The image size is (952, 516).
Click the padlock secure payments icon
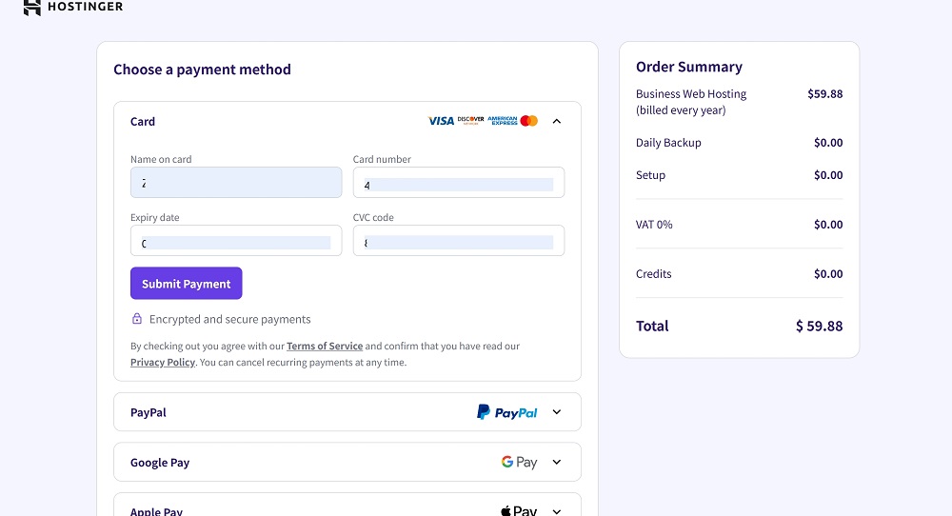point(137,319)
